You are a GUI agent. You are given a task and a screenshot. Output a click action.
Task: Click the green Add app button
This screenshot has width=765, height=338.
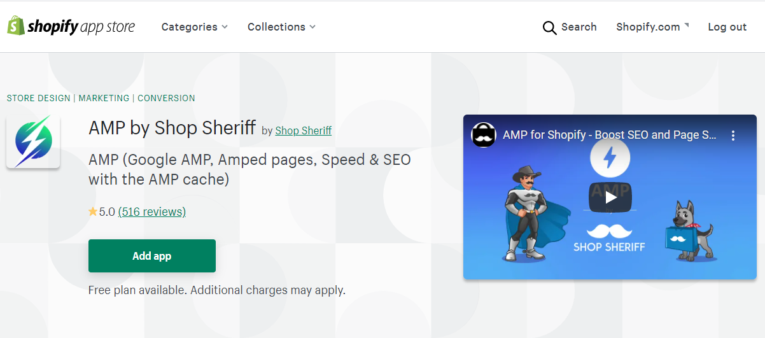click(152, 256)
